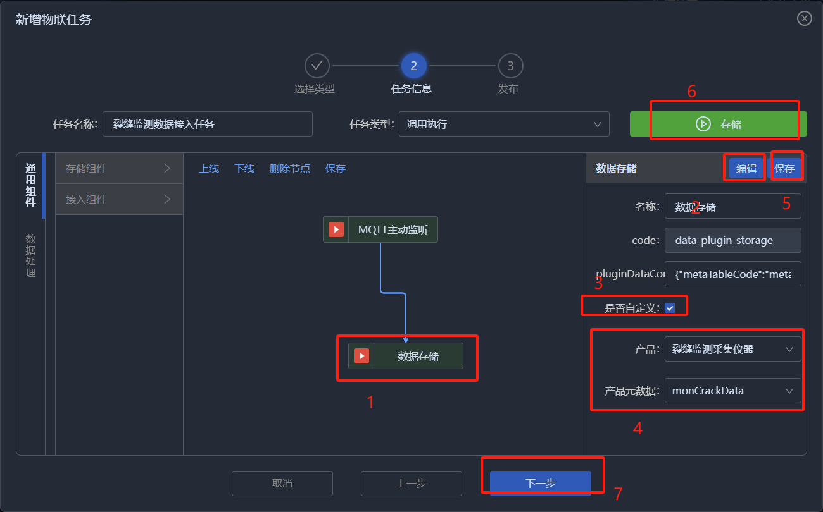Click the blue 编辑 button
The image size is (823, 512).
746,169
